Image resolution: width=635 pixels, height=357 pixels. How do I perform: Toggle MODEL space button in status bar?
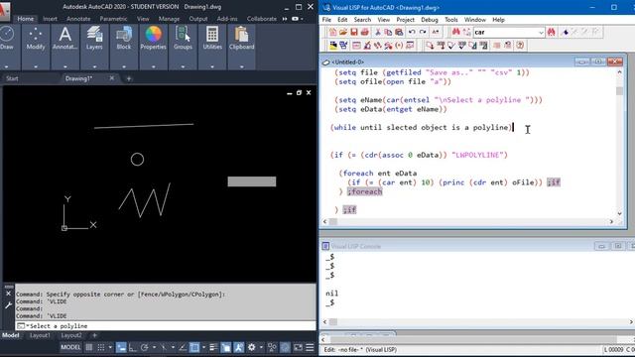(70, 347)
